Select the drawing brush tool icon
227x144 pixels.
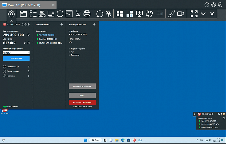(x=171, y=14)
